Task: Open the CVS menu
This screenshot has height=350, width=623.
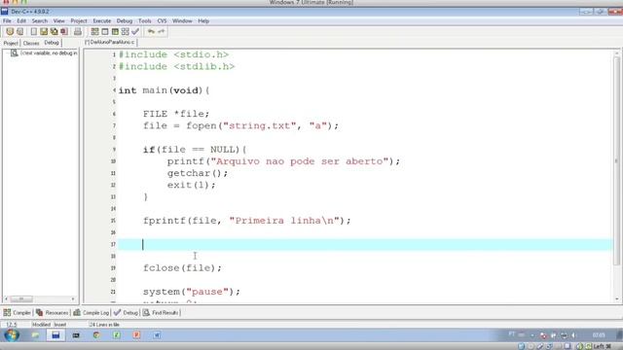Action: point(163,21)
